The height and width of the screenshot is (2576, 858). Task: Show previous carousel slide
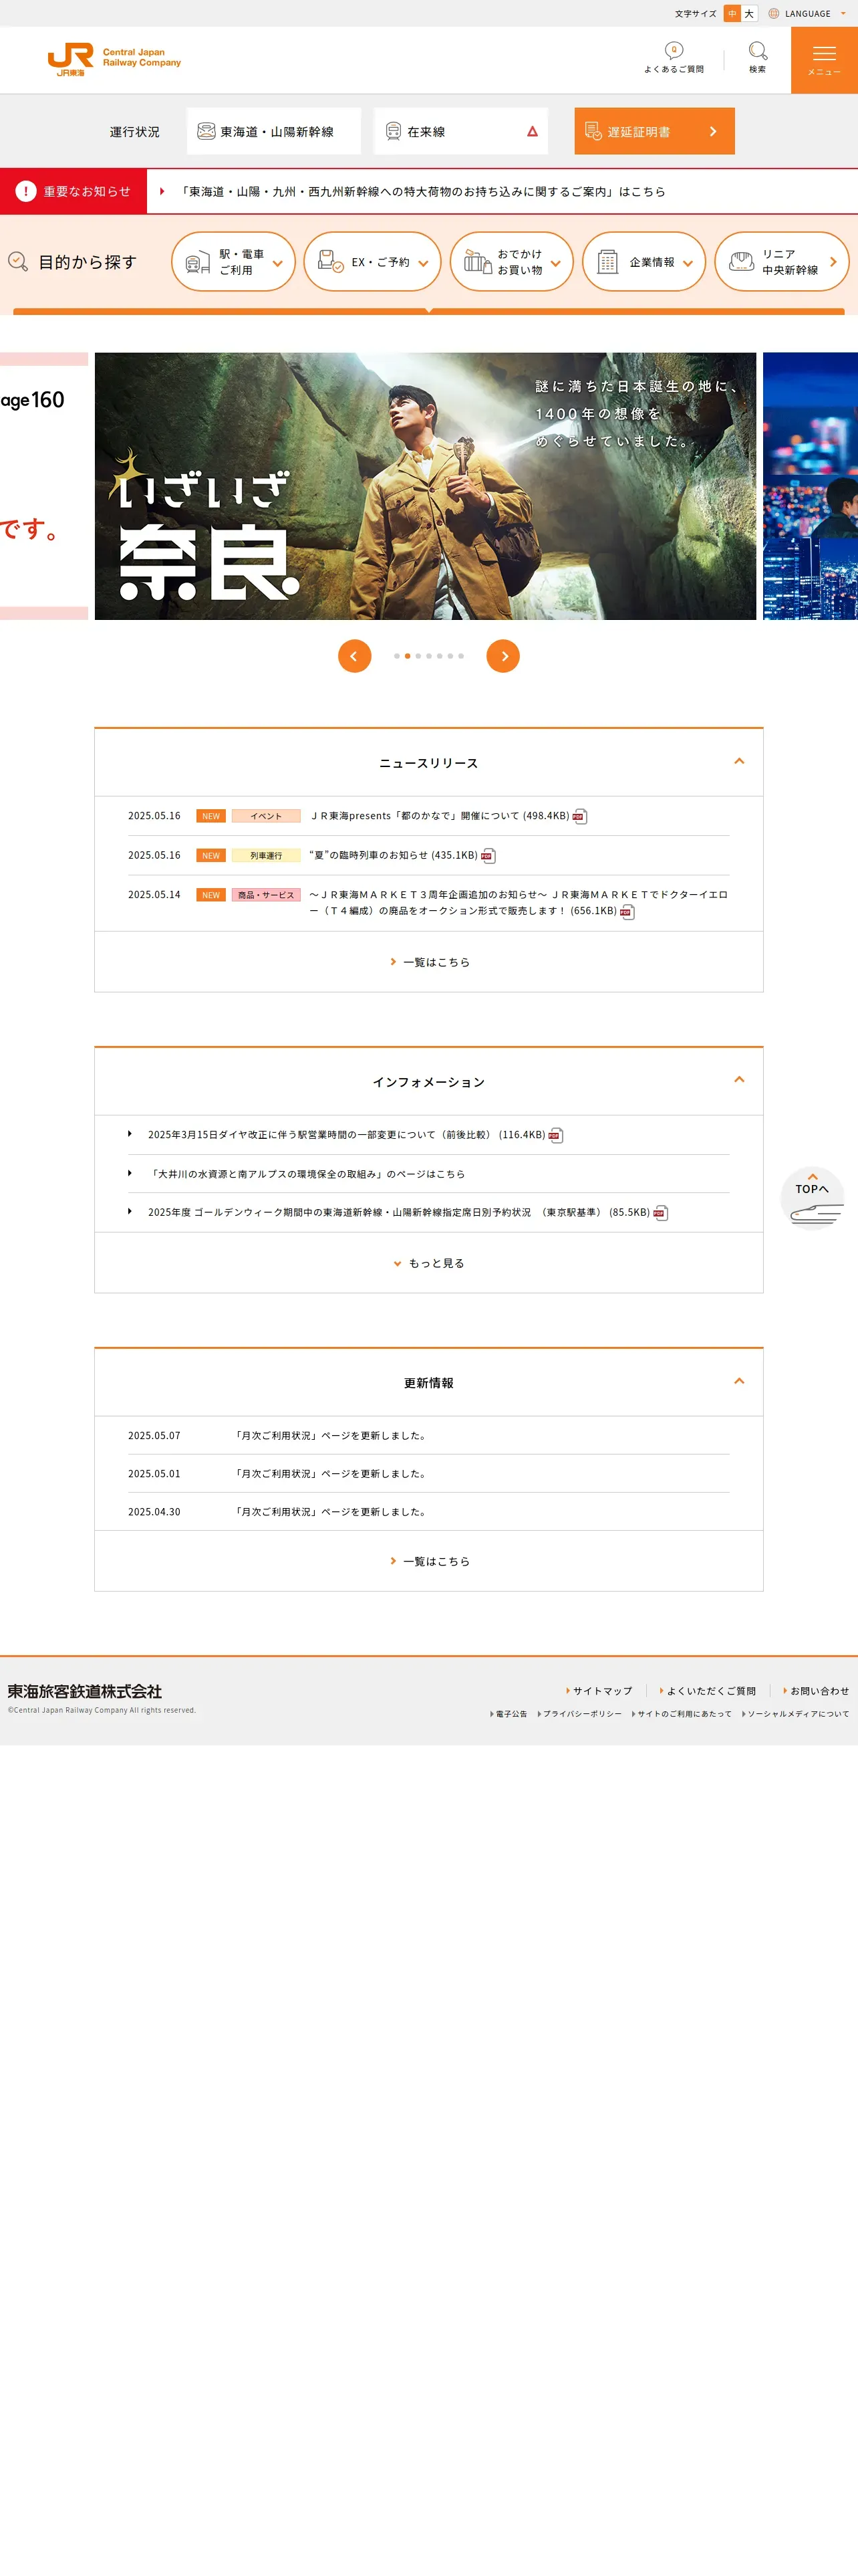point(355,656)
